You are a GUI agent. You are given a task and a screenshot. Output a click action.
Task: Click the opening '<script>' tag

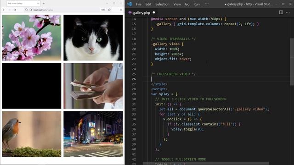(x=159, y=89)
